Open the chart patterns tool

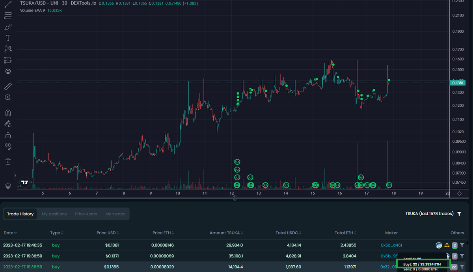(x=8, y=49)
